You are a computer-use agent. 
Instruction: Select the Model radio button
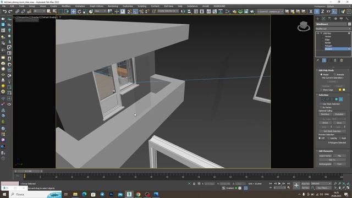321,75
